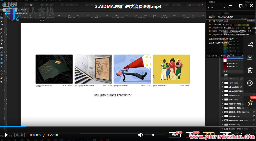Select the Vector Brush tool
This screenshot has height=141, width=256.
click(2, 36)
